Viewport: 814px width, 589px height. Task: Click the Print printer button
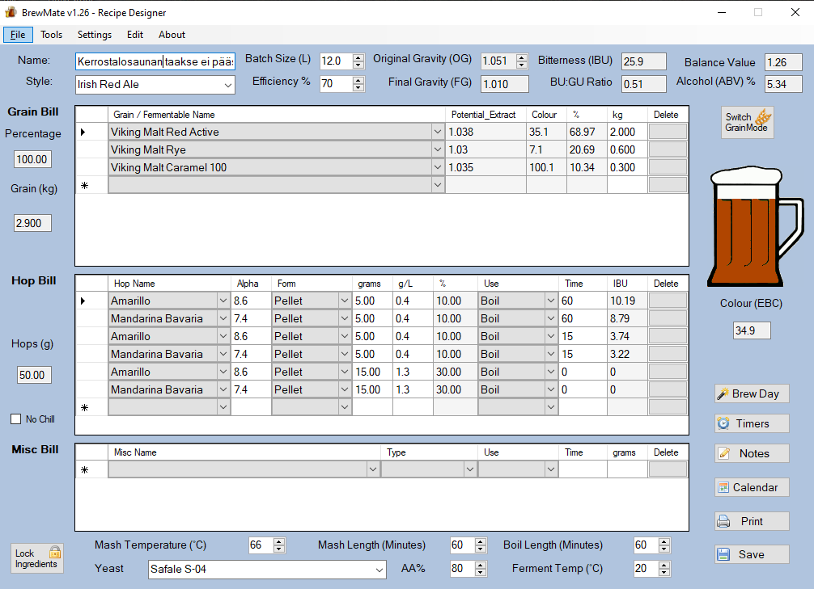[x=752, y=521]
